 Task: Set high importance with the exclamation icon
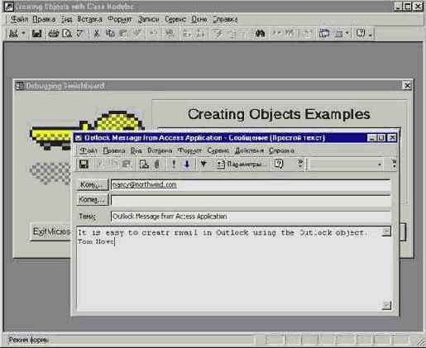[x=174, y=164]
